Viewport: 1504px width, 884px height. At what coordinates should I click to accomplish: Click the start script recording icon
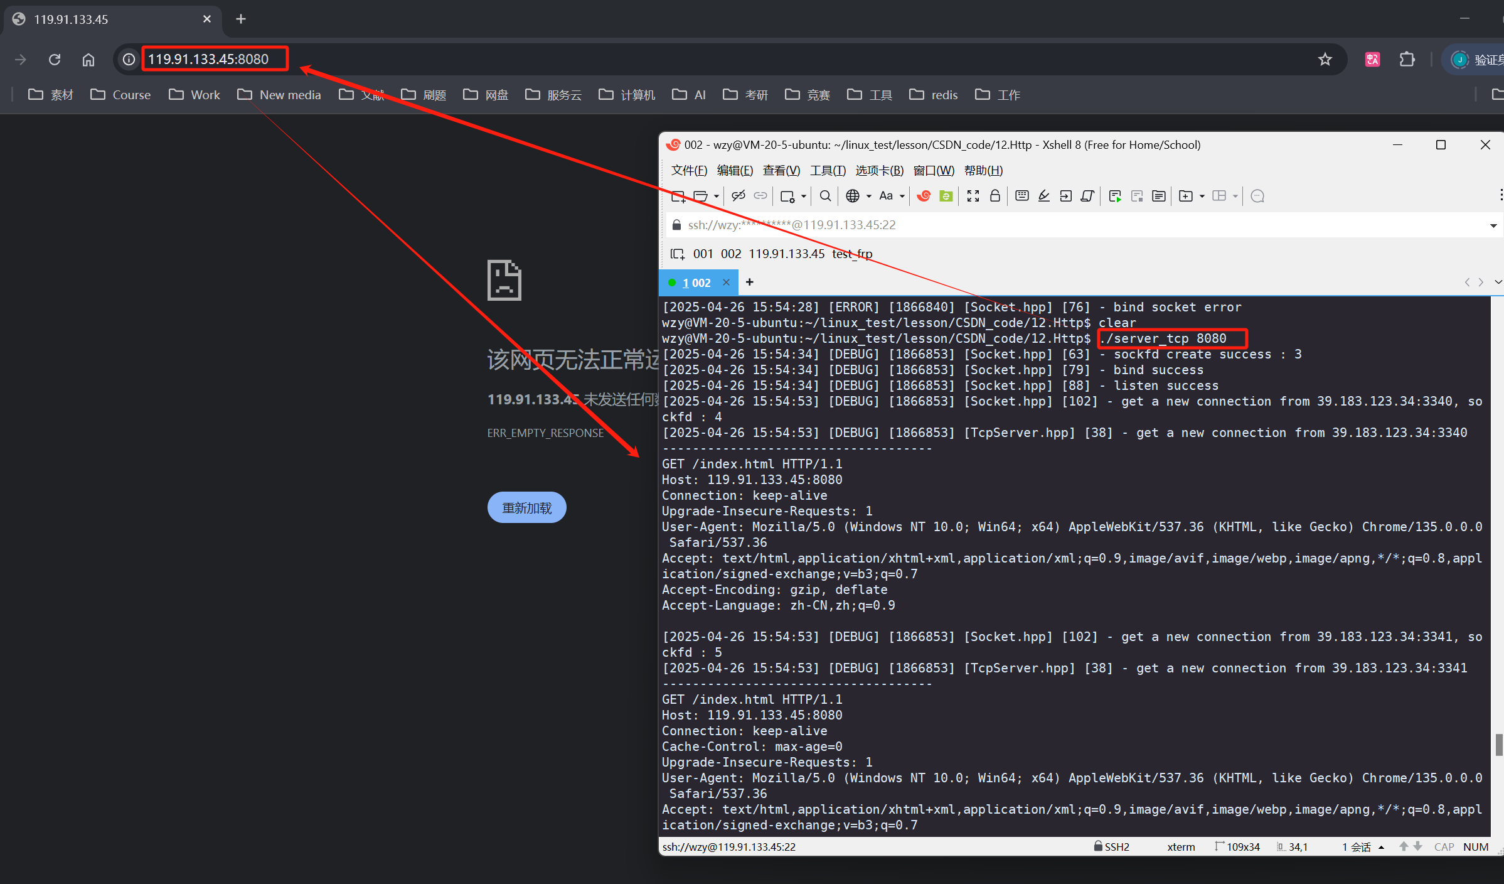pos(1114,196)
